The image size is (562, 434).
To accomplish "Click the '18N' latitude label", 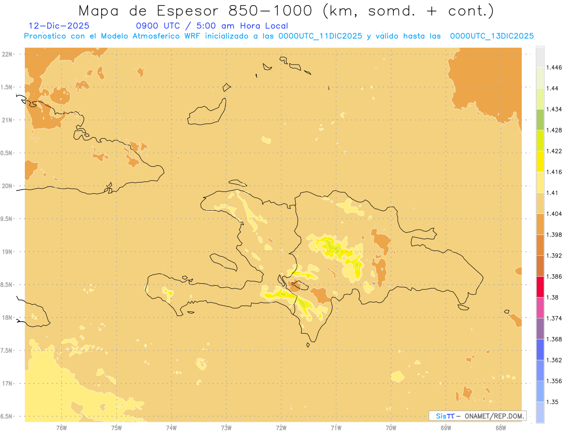I will [x=7, y=317].
